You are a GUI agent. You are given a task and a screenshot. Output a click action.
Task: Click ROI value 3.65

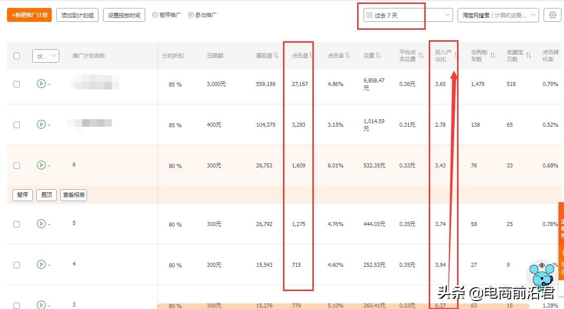[x=440, y=84]
